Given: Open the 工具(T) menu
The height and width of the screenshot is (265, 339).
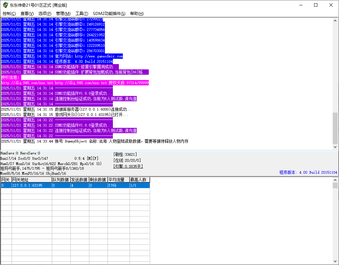Looking at the screenshot, I should (x=82, y=14).
